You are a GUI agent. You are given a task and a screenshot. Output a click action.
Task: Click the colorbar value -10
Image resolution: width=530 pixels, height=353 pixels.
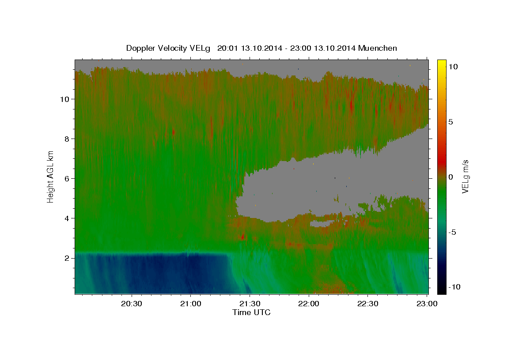pos(454,287)
